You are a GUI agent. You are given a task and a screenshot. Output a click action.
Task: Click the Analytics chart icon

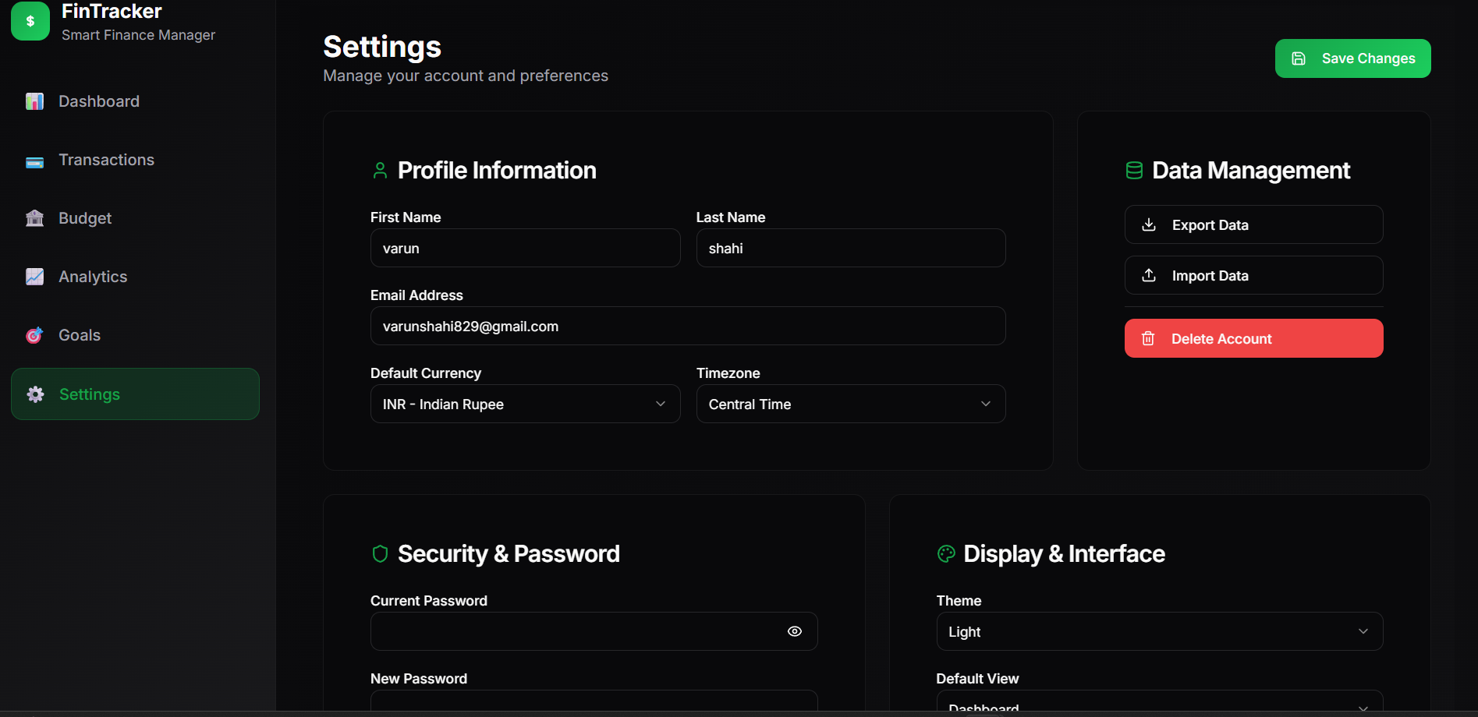click(34, 277)
